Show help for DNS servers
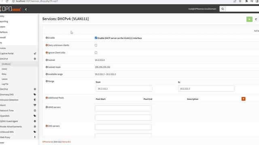The image size is (259, 145). pyautogui.click(x=47, y=126)
